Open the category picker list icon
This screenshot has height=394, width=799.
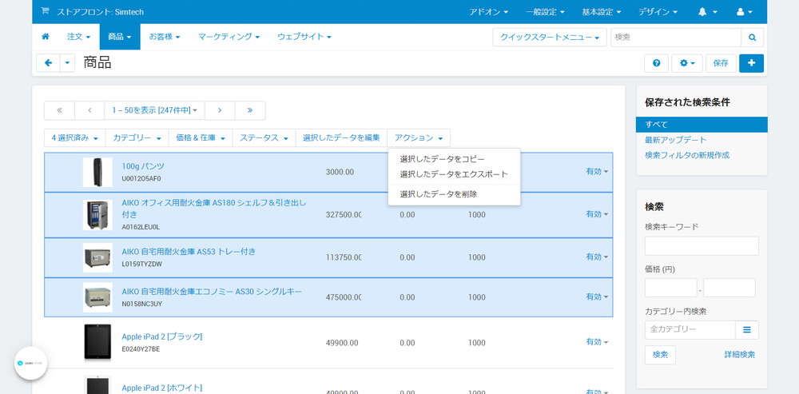746,330
